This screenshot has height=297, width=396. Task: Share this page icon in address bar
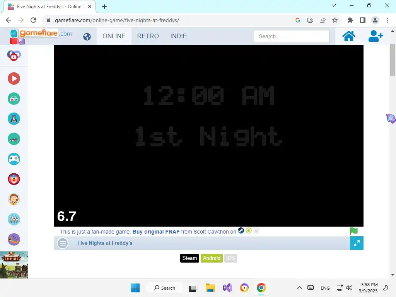point(323,20)
